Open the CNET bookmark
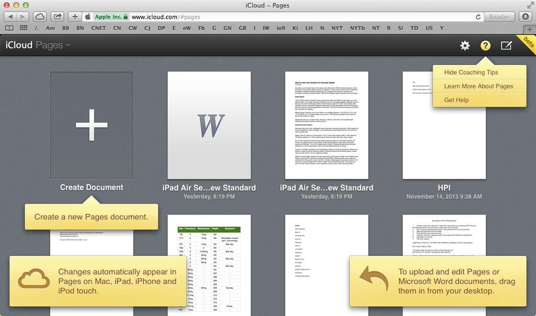This screenshot has width=536, height=316. [98, 28]
